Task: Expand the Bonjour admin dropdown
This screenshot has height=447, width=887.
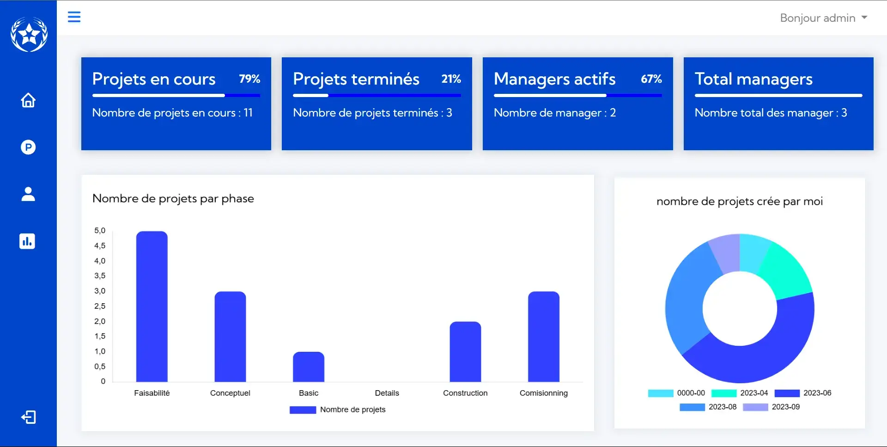Action: pos(817,18)
